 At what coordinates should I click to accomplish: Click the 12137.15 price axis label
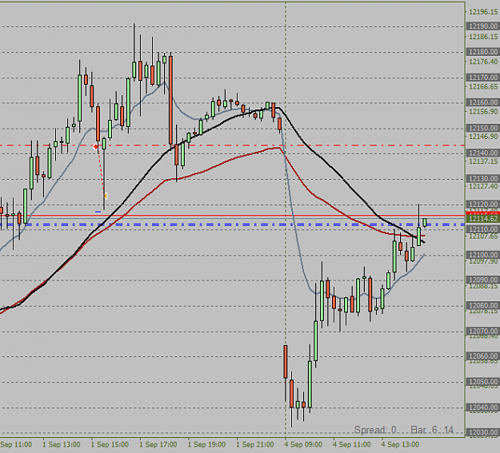click(482, 161)
